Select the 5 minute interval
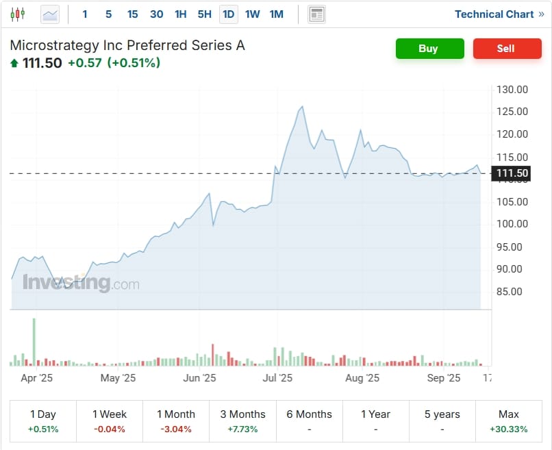 tap(108, 14)
